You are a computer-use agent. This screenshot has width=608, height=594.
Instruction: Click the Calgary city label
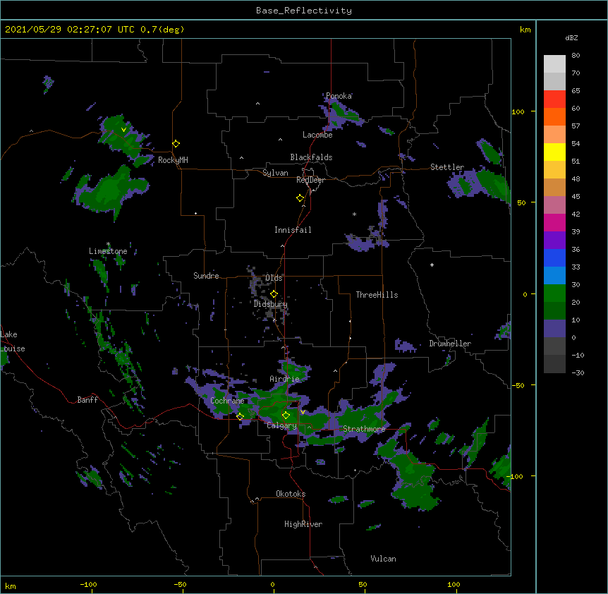pyautogui.click(x=281, y=425)
